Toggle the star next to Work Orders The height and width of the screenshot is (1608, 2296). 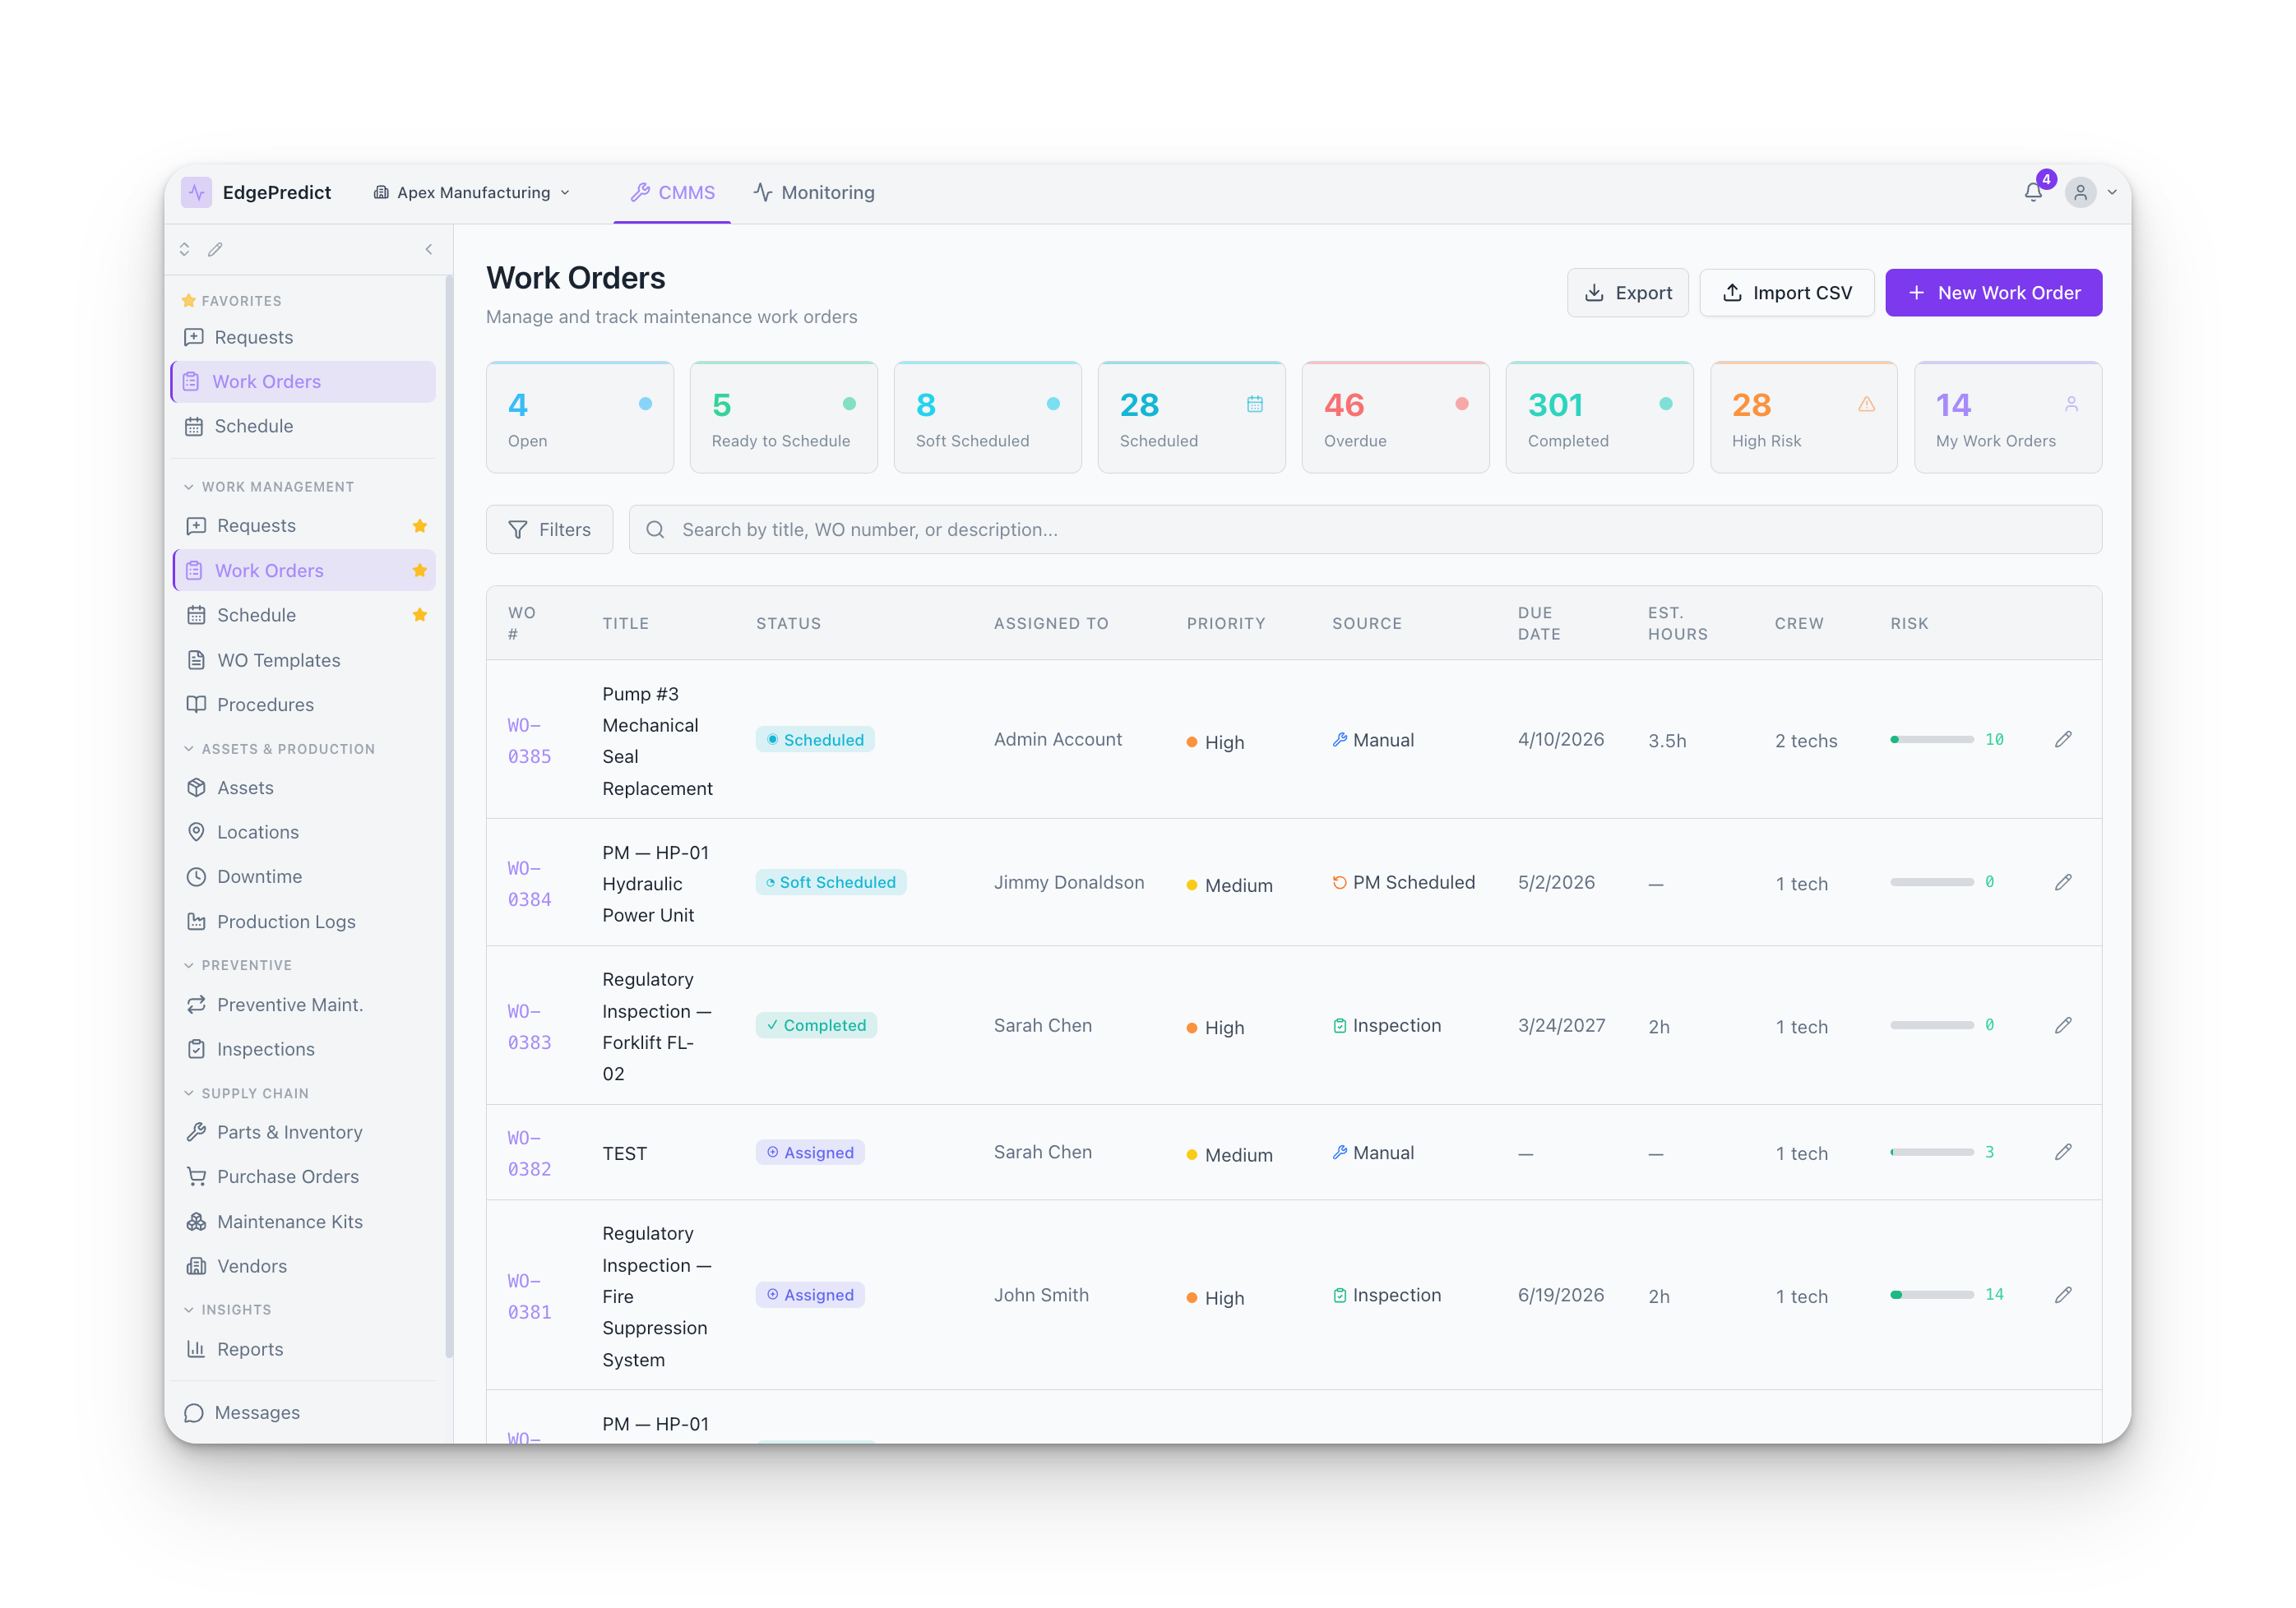click(420, 570)
